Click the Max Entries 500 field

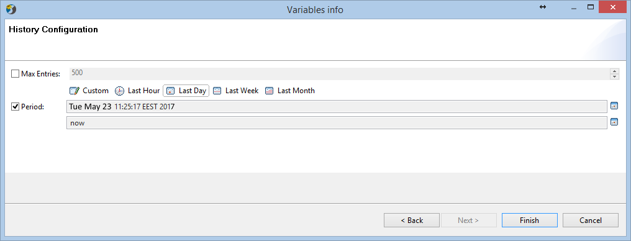(340, 74)
